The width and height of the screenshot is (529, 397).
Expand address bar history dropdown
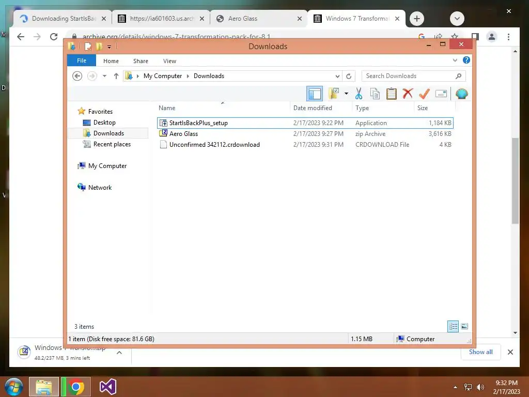tap(337, 77)
